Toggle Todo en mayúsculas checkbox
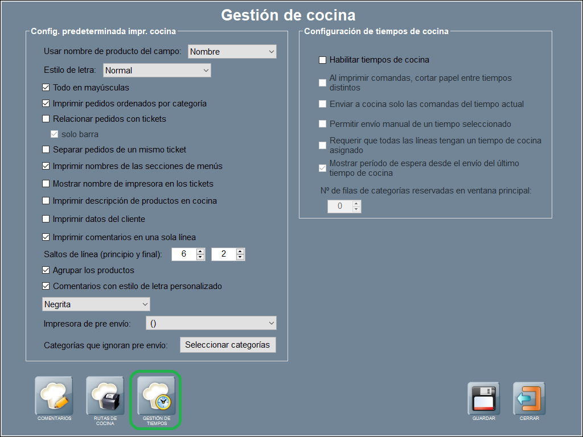Image resolution: width=583 pixels, height=437 pixels. click(46, 88)
